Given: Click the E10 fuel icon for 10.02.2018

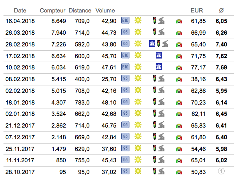Looking at the screenshot, I should tap(125, 67).
